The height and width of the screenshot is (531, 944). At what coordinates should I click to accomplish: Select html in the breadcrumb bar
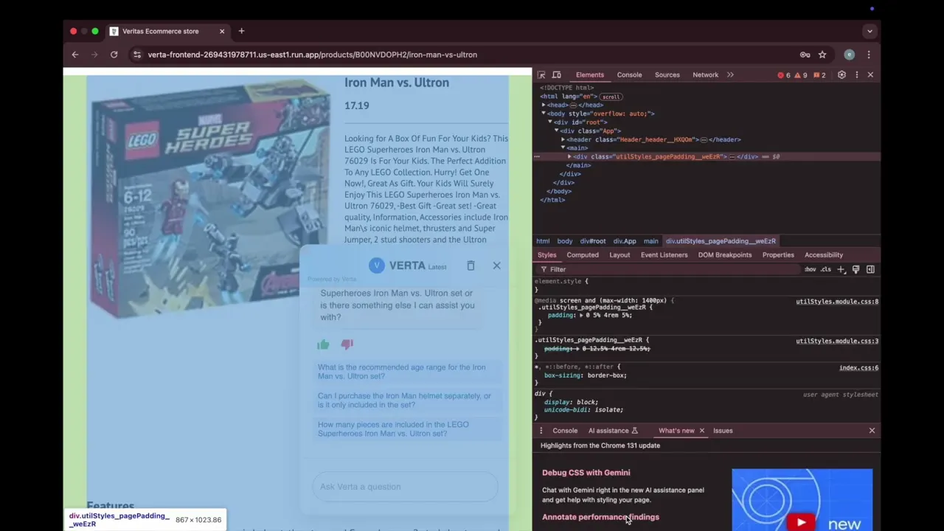543,241
